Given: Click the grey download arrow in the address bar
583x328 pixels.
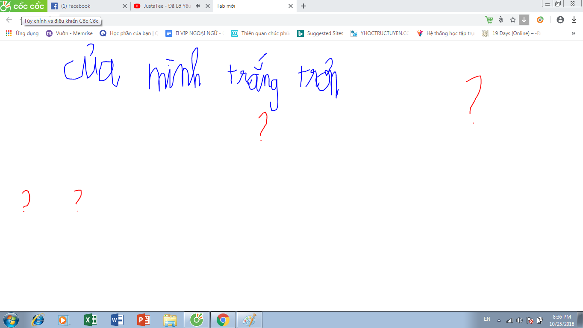Looking at the screenshot, I should click(x=524, y=20).
